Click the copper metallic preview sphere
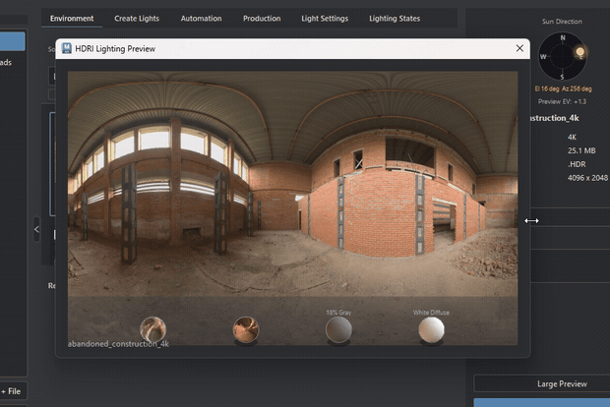The width and height of the screenshot is (610, 407). click(246, 329)
